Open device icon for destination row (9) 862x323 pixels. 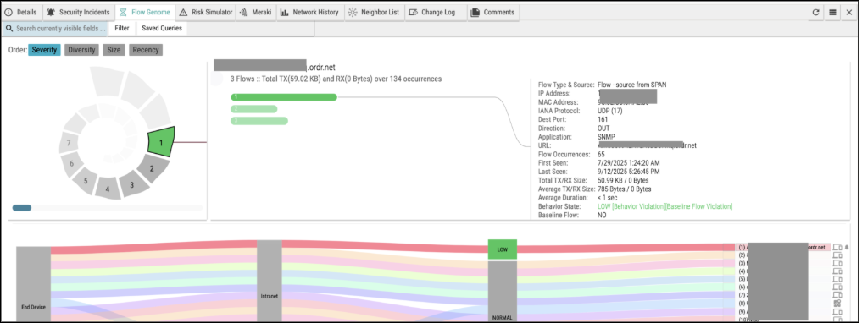837,311
